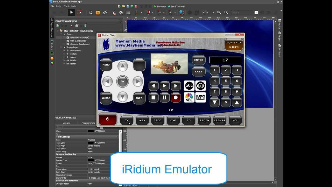
Task: Zoom out with the magnifier minus icon
Action: pyautogui.click(x=226, y=12)
